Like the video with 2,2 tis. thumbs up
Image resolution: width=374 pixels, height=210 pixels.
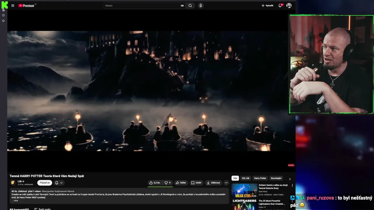[155, 183]
